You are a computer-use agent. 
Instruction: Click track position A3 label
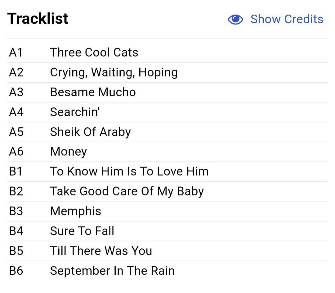point(16,92)
